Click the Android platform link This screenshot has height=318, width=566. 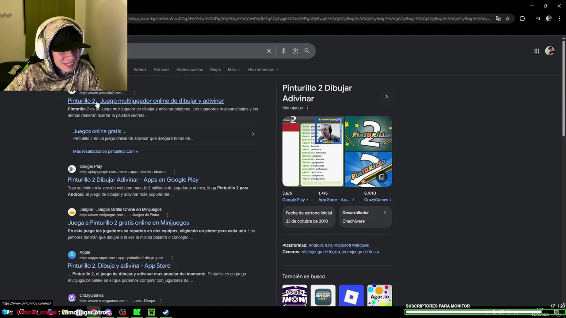point(315,245)
